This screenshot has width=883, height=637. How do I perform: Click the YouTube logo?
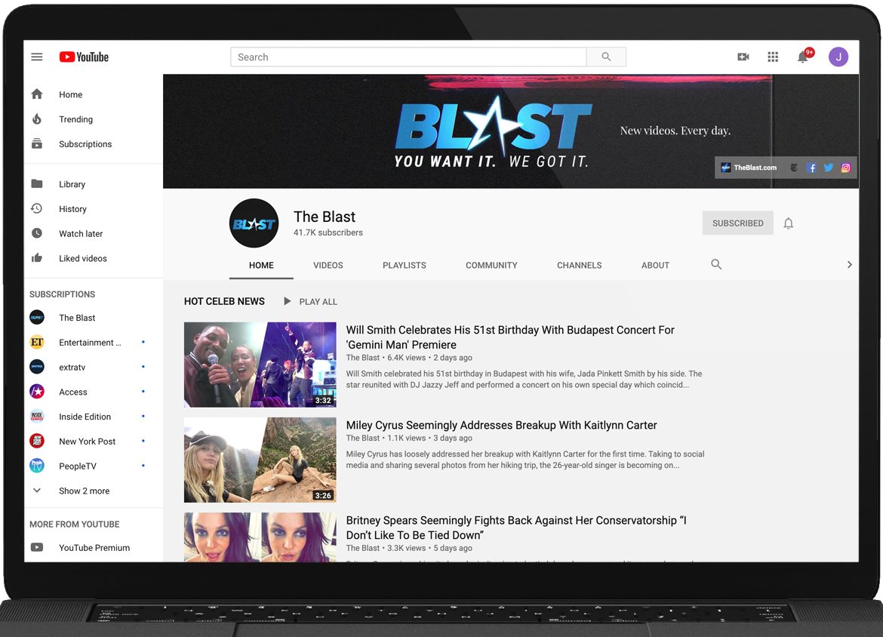[84, 57]
